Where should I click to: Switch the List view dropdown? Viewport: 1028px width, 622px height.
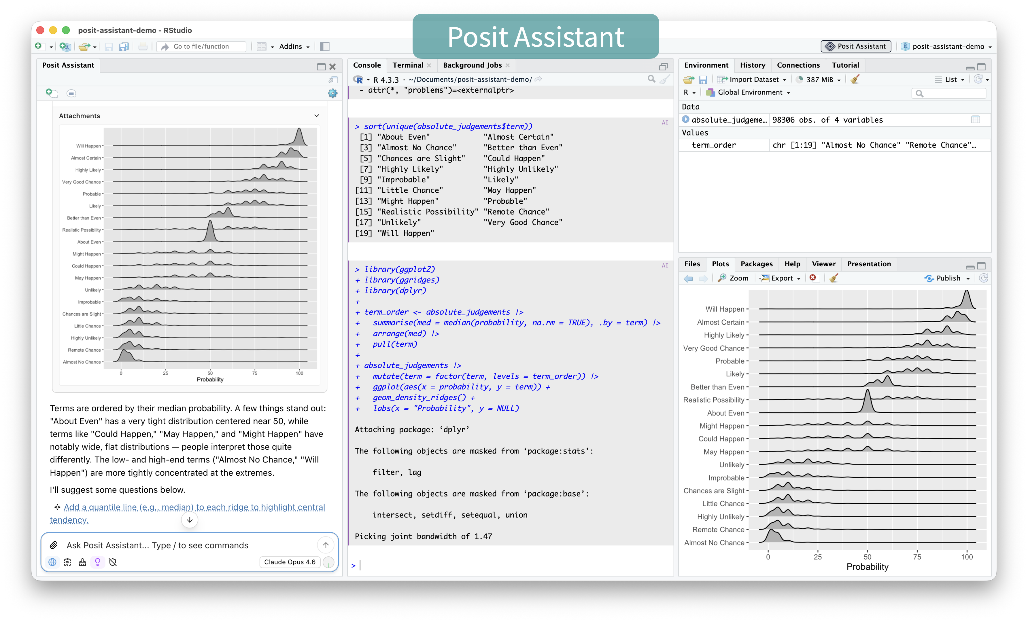(x=950, y=79)
